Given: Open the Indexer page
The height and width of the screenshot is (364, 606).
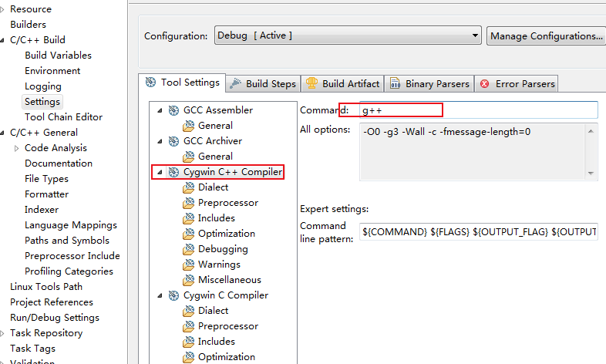Looking at the screenshot, I should point(42,210).
